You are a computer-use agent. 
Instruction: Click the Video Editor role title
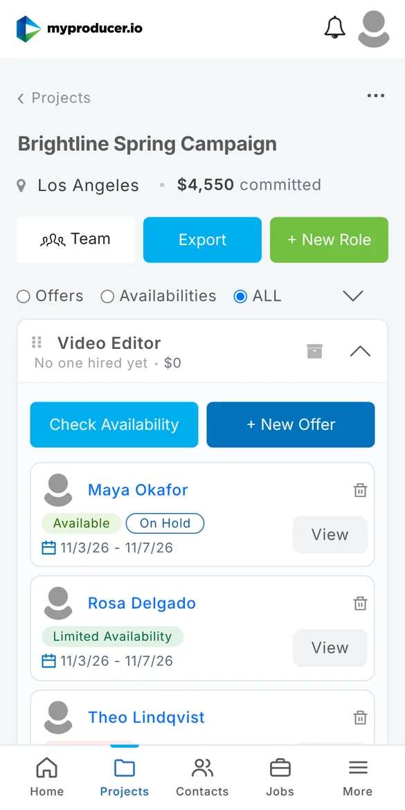pyautogui.click(x=109, y=343)
